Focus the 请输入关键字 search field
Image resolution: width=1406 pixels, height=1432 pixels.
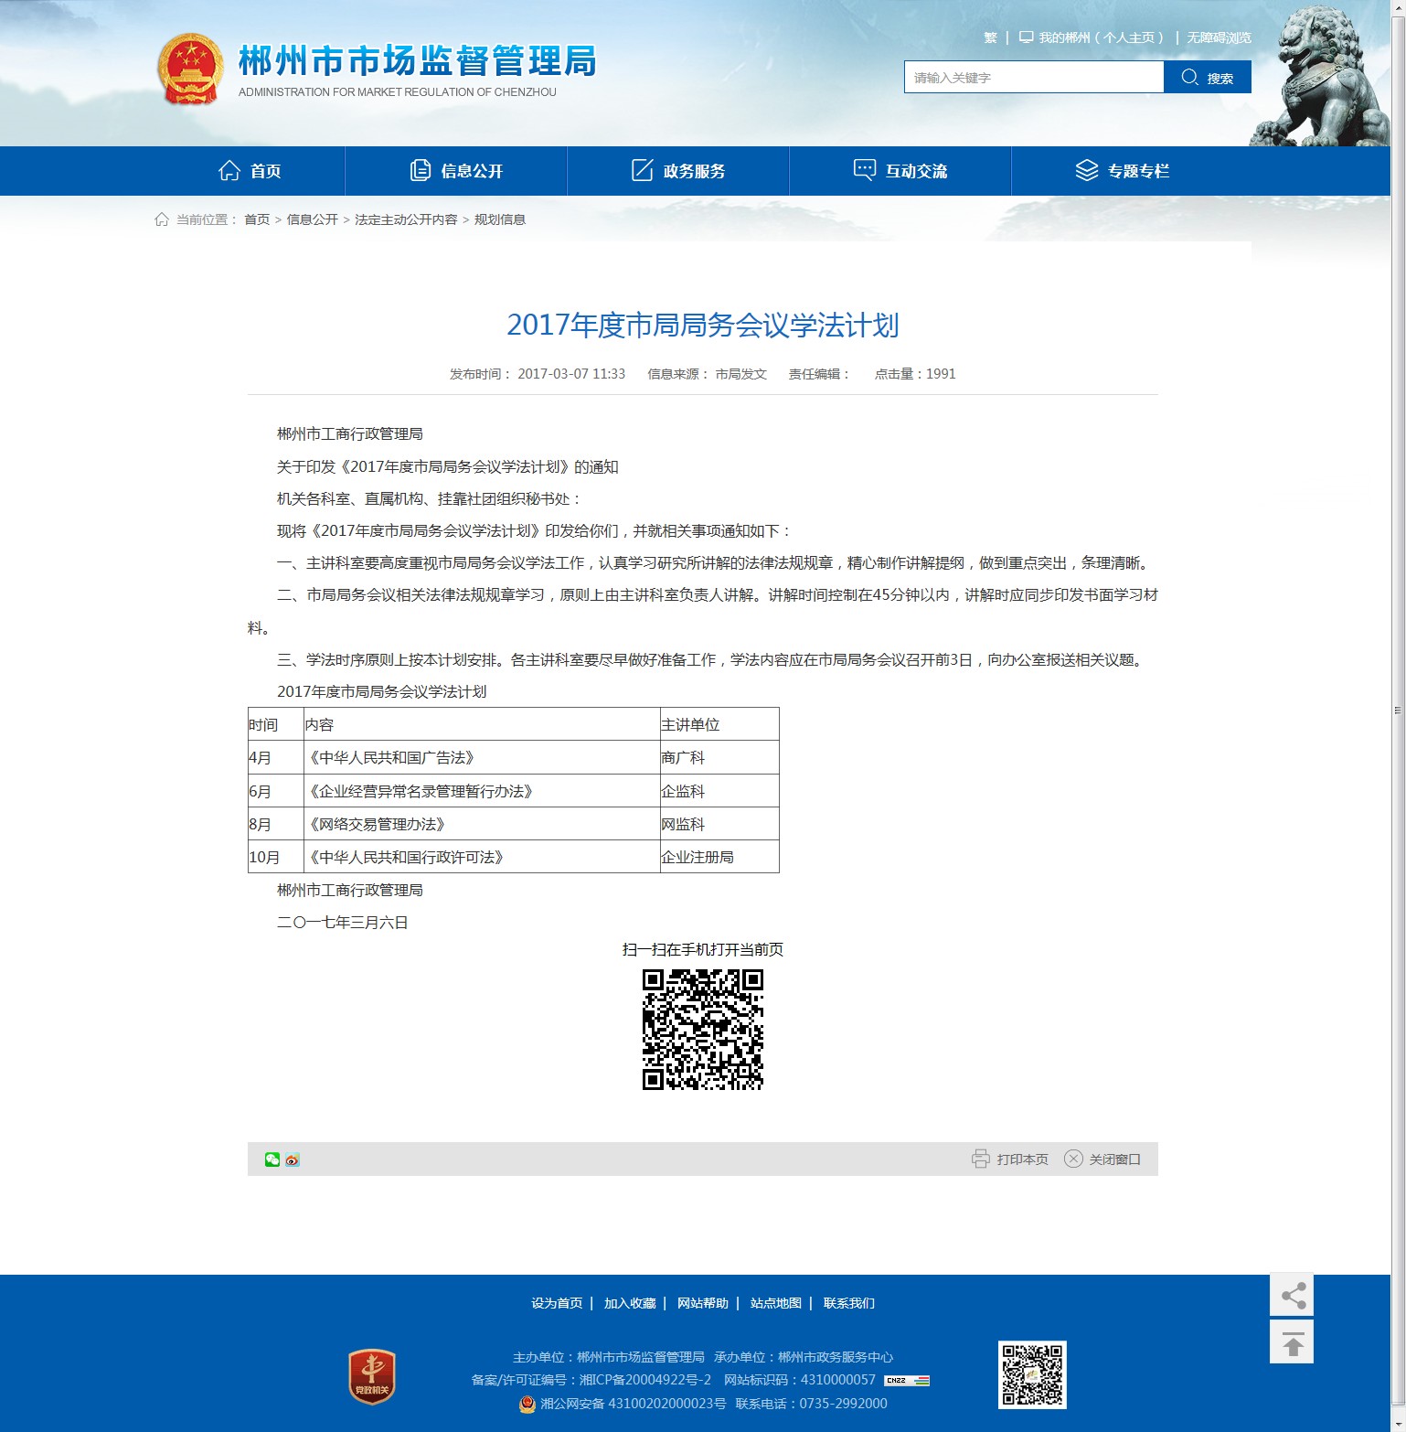[1034, 78]
